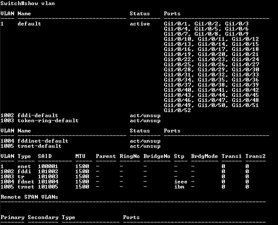Select port Gi1/0/40
Image resolution: width=278 pixels, height=225 pixels.
[177, 90]
